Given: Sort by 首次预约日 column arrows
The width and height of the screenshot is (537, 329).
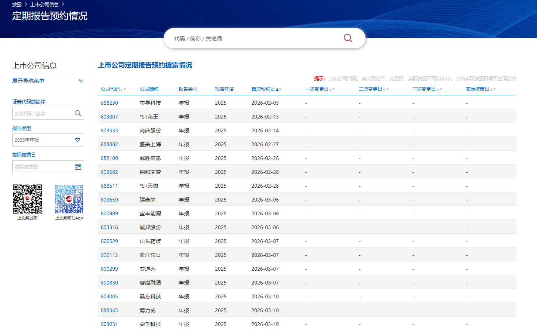Looking at the screenshot, I should point(279,89).
